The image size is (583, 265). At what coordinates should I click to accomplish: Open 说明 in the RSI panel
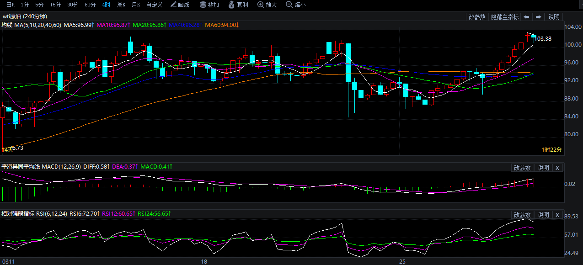pyautogui.click(x=543, y=215)
